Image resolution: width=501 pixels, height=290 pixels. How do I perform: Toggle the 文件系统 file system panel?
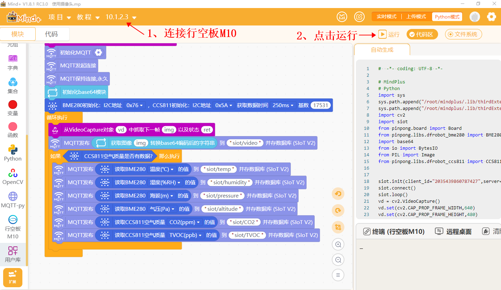pos(464,34)
